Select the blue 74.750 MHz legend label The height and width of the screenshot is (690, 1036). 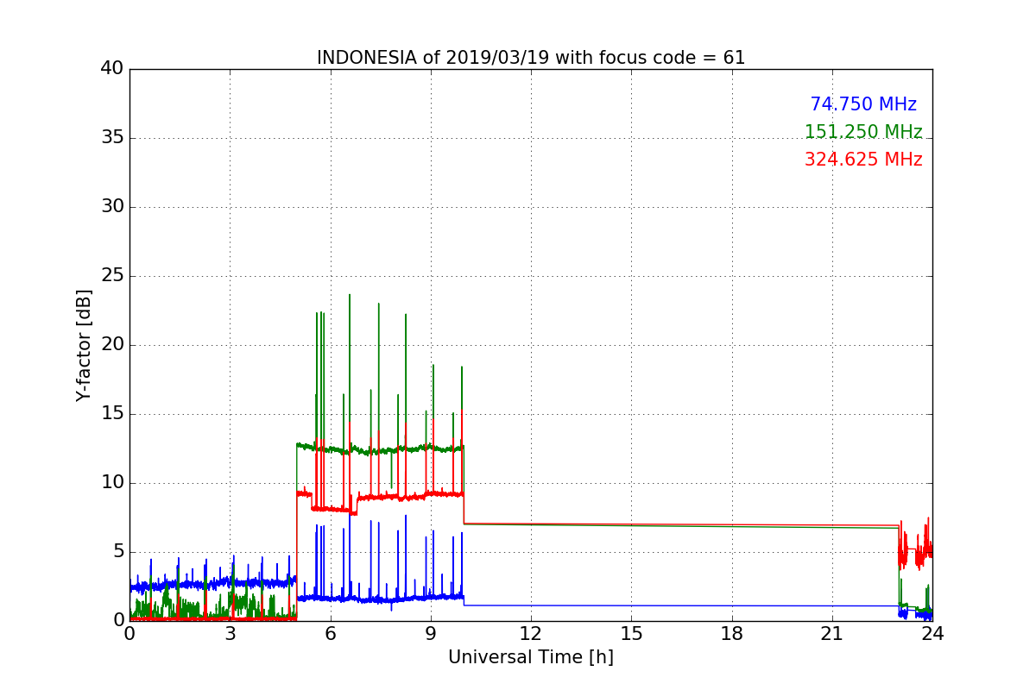[863, 104]
